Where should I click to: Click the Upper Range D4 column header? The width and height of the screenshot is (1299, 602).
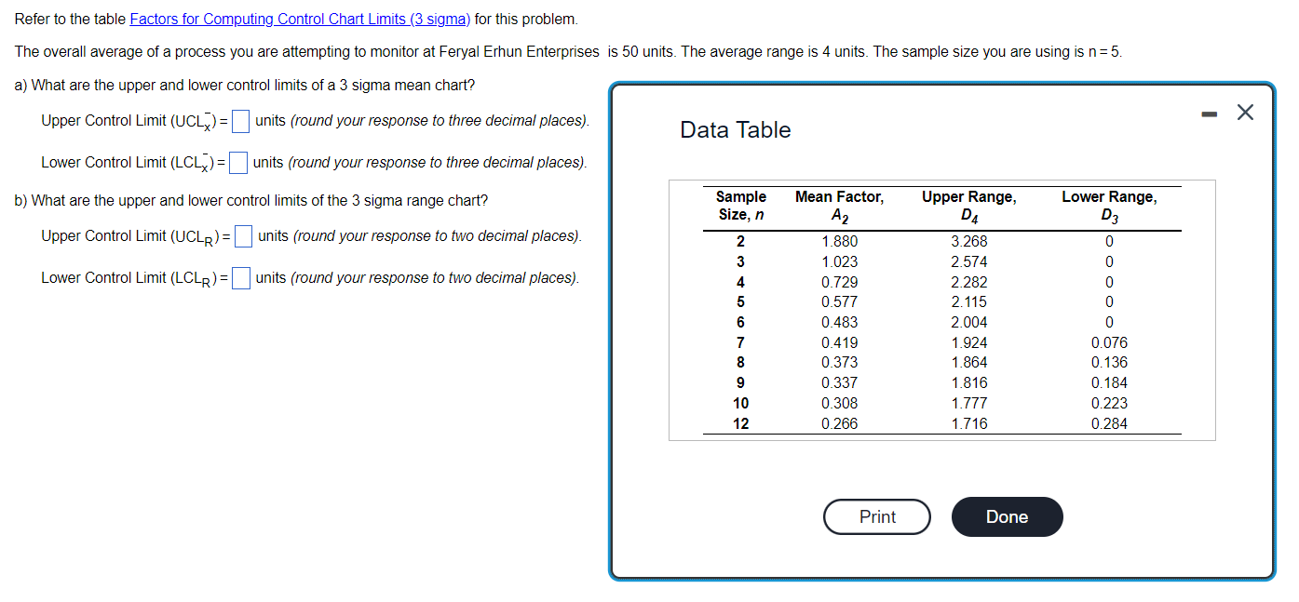(967, 205)
